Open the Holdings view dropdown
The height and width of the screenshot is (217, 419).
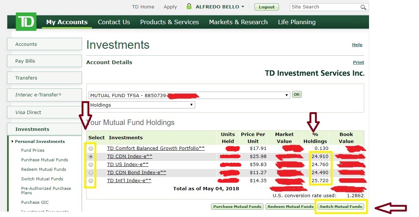[142, 105]
